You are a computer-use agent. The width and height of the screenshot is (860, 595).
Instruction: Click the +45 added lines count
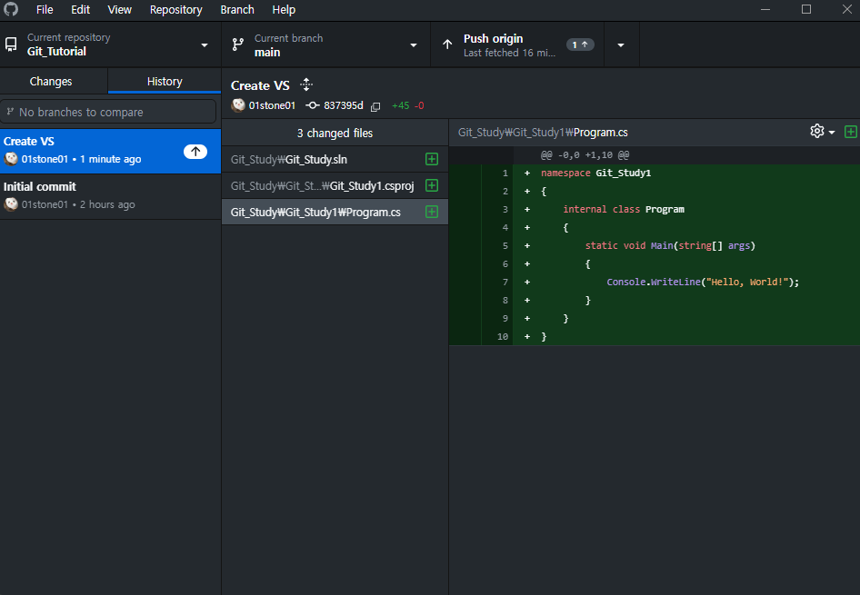pyautogui.click(x=400, y=105)
